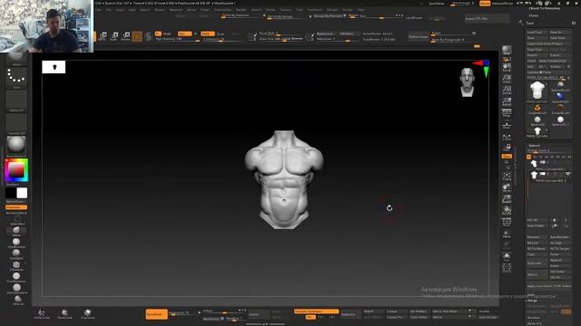Toggle the Zsub mode button

(221, 34)
